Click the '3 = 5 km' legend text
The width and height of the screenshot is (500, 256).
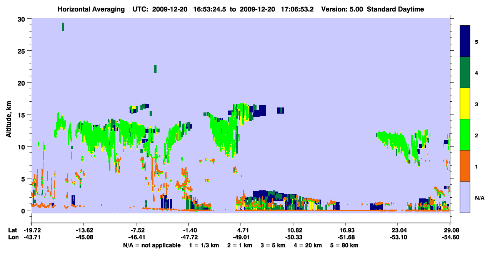click(x=273, y=245)
